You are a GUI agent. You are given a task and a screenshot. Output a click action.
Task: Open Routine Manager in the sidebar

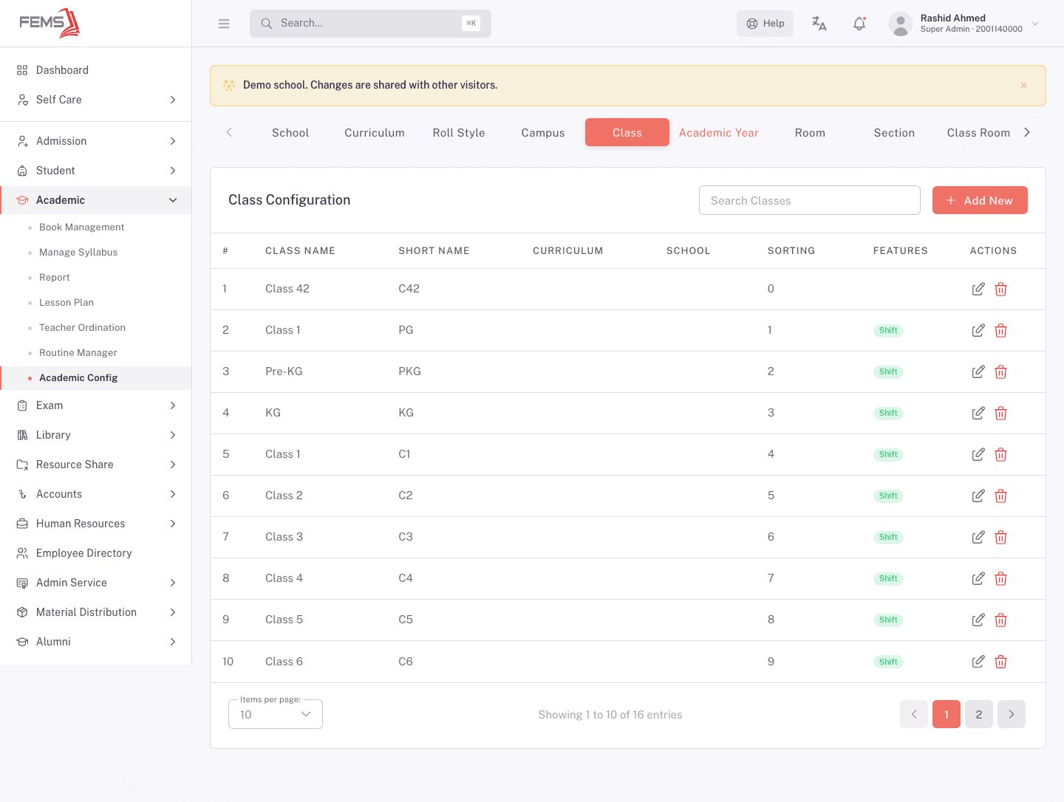78,353
